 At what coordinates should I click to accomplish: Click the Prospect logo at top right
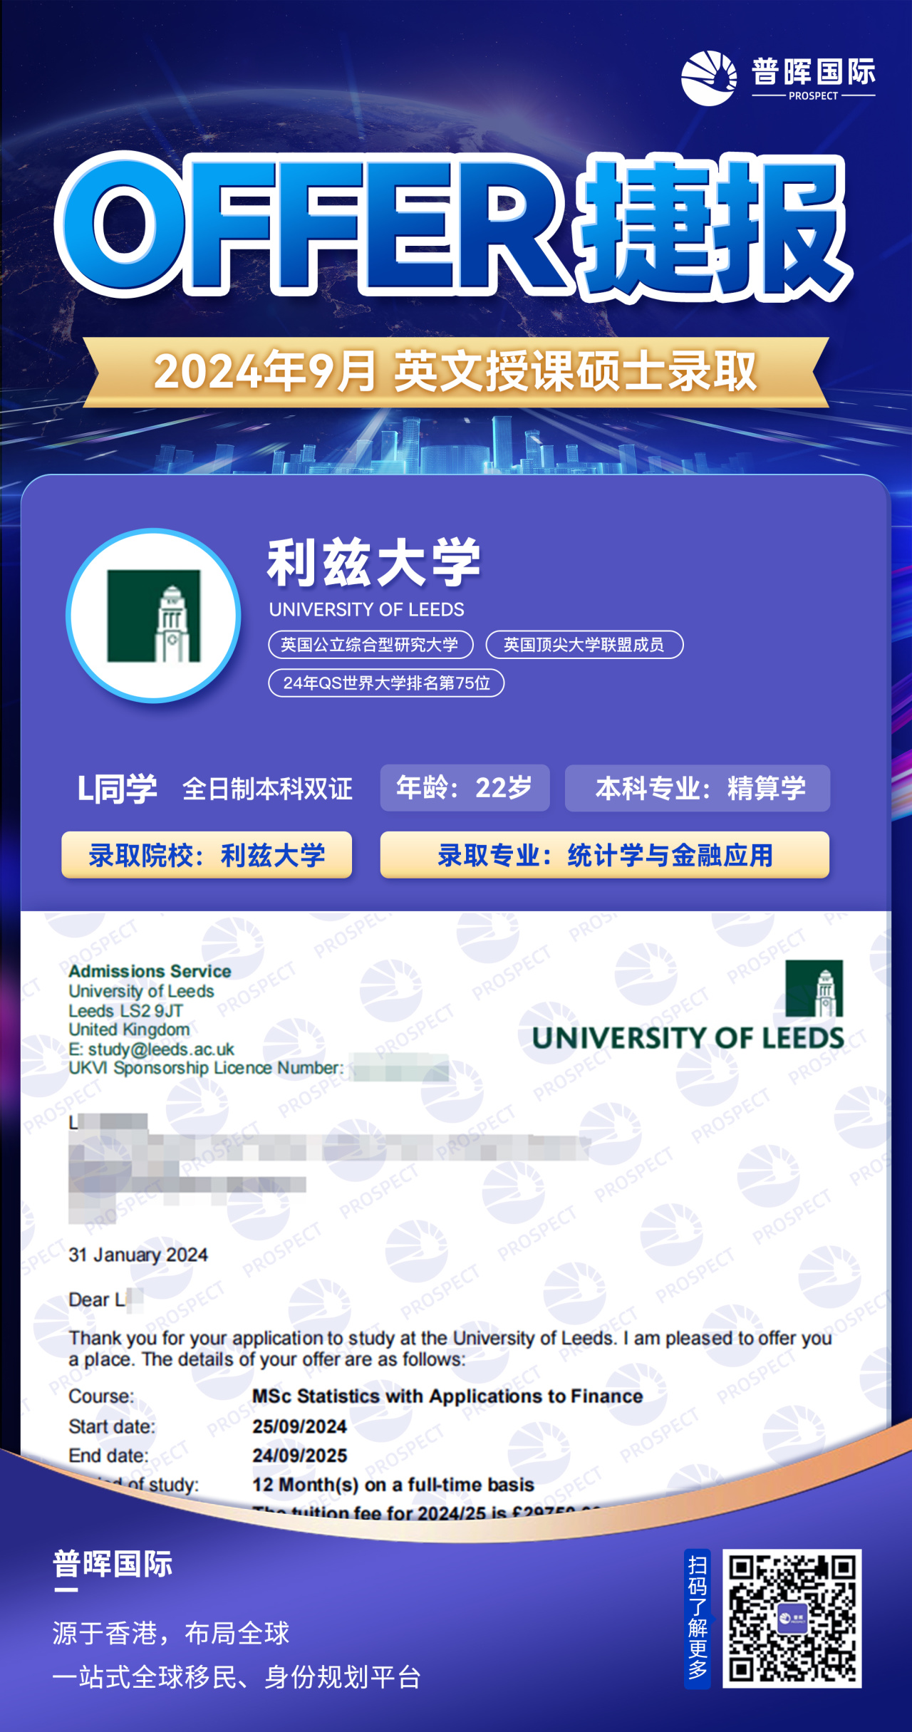[778, 78]
